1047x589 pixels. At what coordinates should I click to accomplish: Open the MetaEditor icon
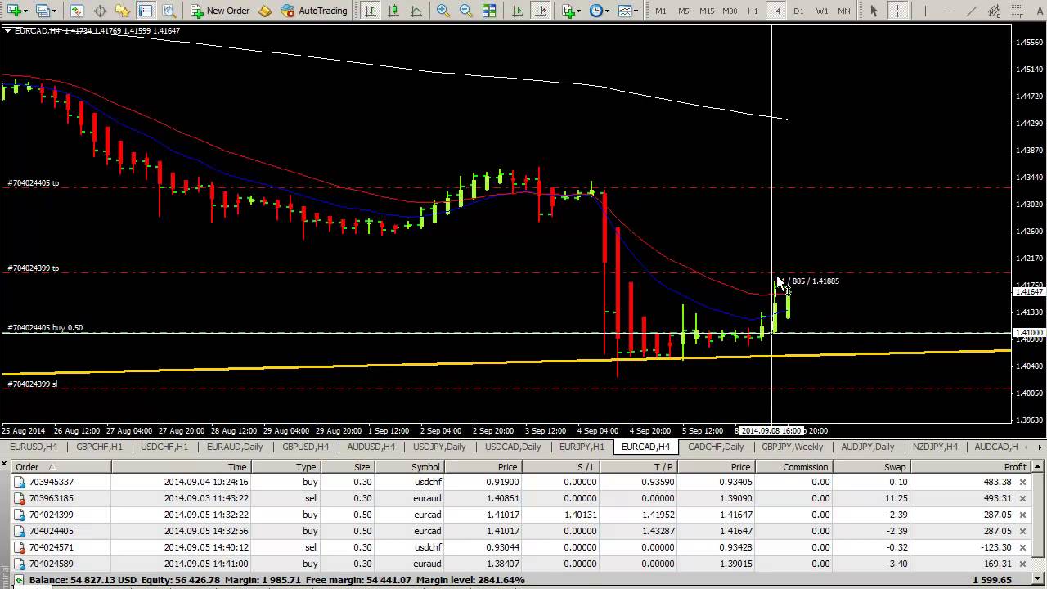coord(265,11)
